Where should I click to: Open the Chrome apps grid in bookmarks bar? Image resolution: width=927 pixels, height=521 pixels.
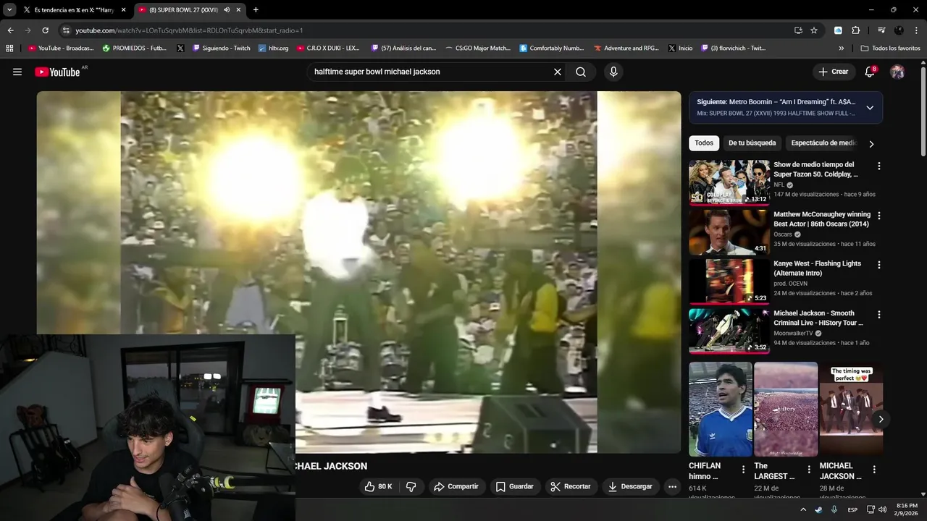pyautogui.click(x=9, y=48)
